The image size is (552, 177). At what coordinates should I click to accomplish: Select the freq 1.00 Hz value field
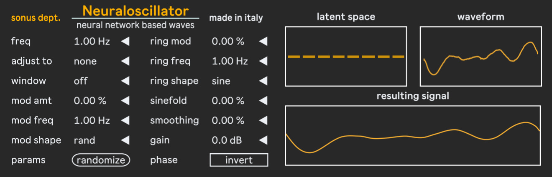[92, 41]
